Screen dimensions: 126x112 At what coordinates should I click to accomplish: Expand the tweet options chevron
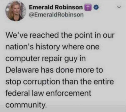[119, 7]
